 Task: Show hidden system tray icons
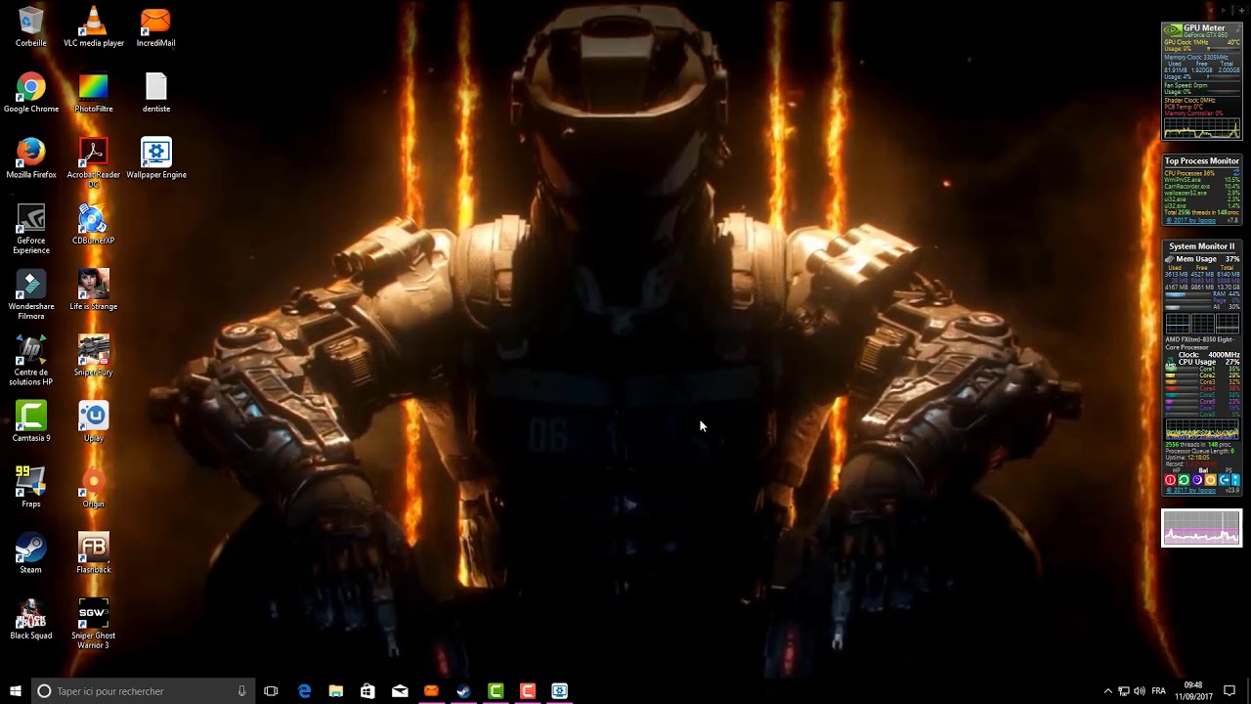click(1107, 691)
